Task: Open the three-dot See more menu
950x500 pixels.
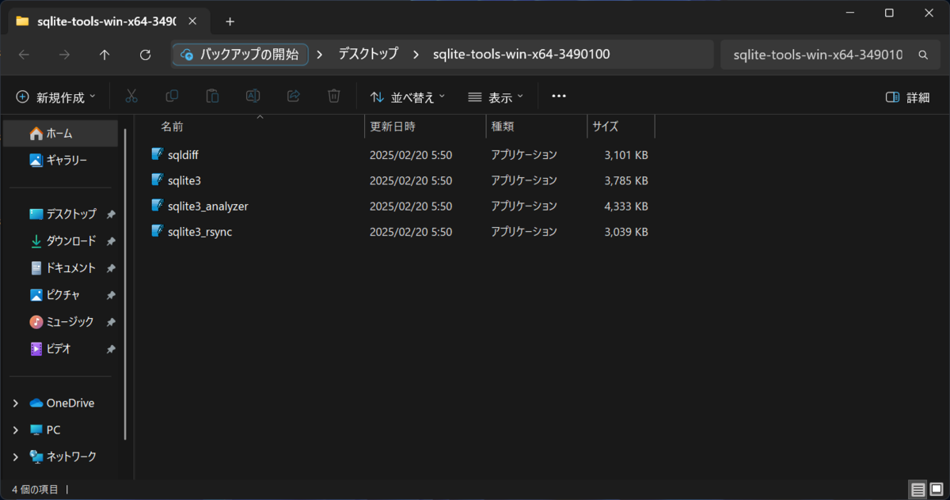Action: tap(559, 97)
